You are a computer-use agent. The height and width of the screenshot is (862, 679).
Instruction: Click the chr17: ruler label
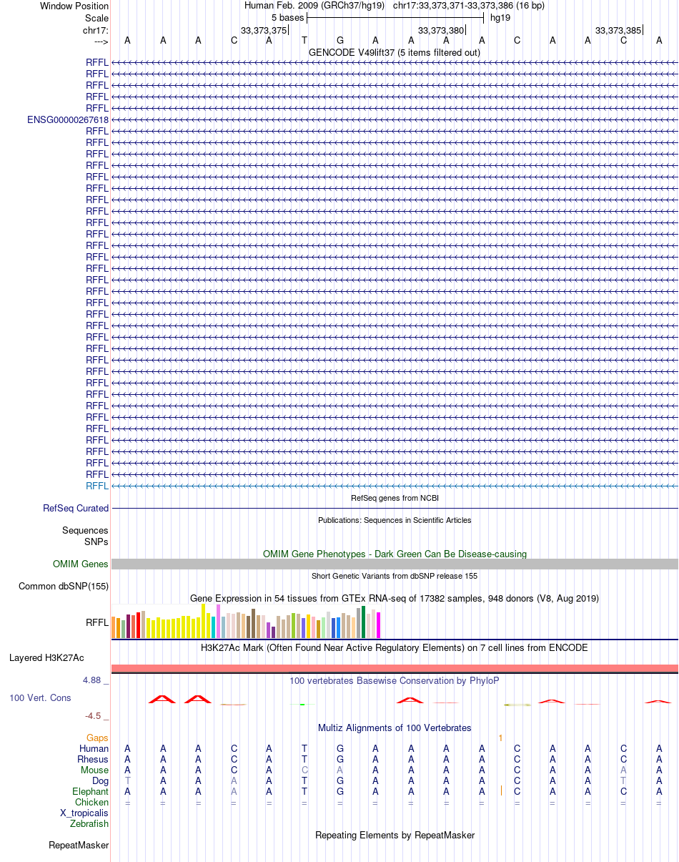coord(96,30)
